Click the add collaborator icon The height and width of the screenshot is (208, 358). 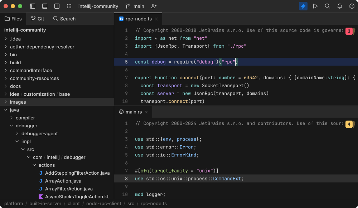pyautogui.click(x=154, y=6)
